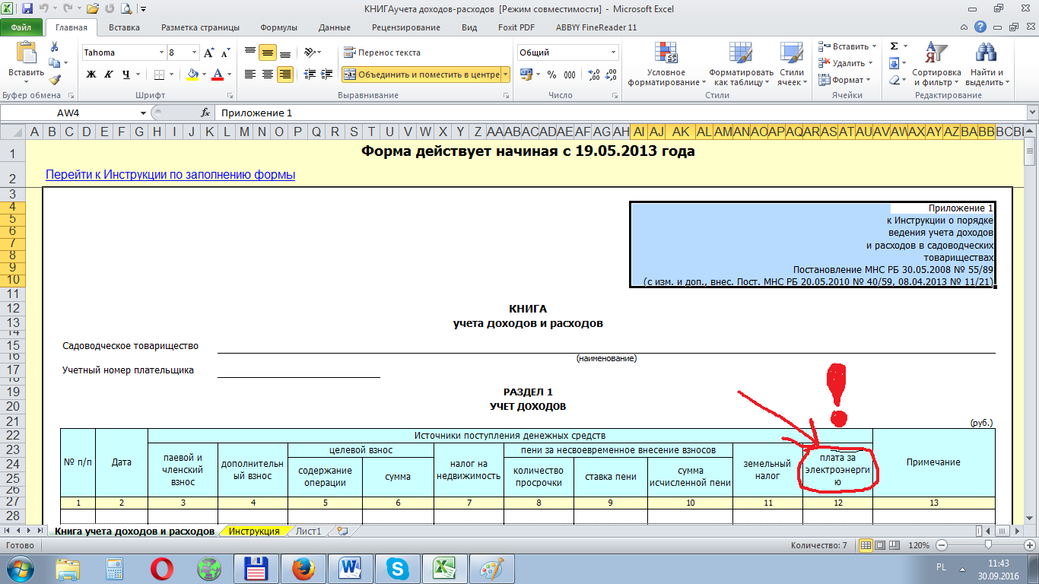Open print preview from quick access toolbar
Image resolution: width=1039 pixels, height=584 pixels.
coord(126,9)
